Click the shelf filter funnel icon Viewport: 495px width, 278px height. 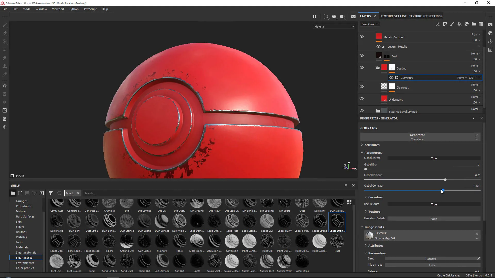click(51, 193)
